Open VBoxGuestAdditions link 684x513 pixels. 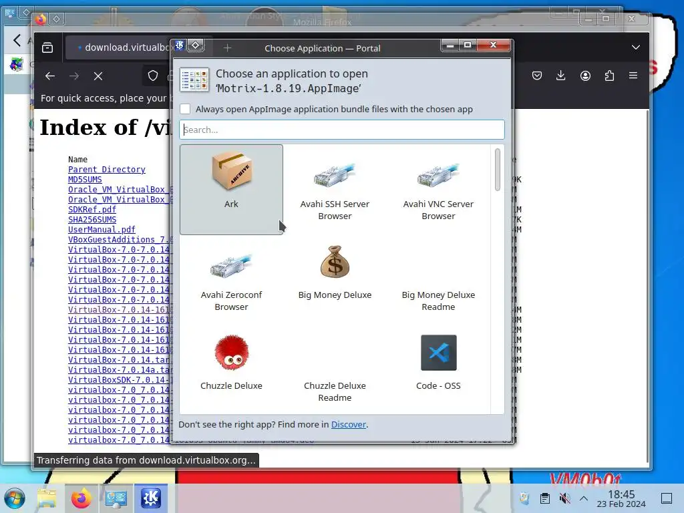120,240
